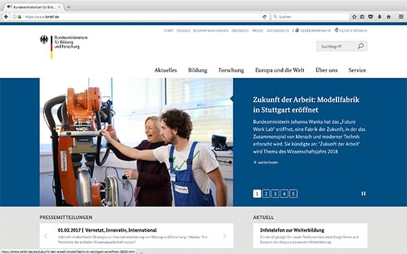Open the Service menu
Screen dimensions: 407x254
point(357,70)
